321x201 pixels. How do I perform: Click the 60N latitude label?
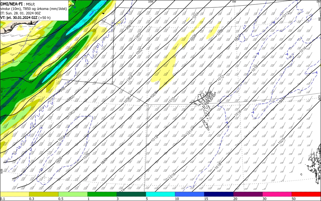1,171
